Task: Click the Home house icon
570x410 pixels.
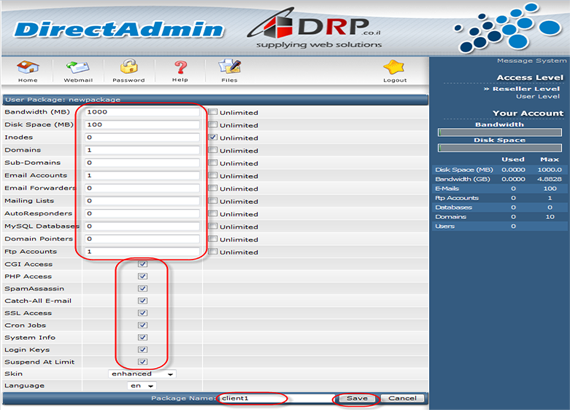Action: pyautogui.click(x=27, y=68)
